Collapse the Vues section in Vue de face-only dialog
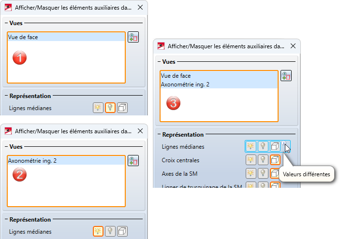Viewport: 340px width, 239px height. click(x=6, y=23)
